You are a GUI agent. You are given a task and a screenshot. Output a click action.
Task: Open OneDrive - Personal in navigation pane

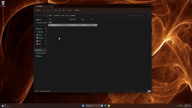[41, 23]
